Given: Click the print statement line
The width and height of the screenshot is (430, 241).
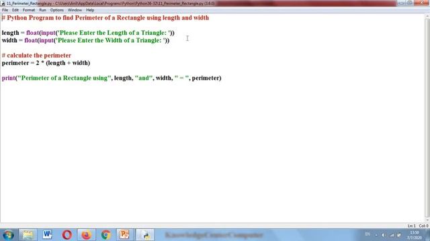Looking at the screenshot, I should (x=112, y=78).
